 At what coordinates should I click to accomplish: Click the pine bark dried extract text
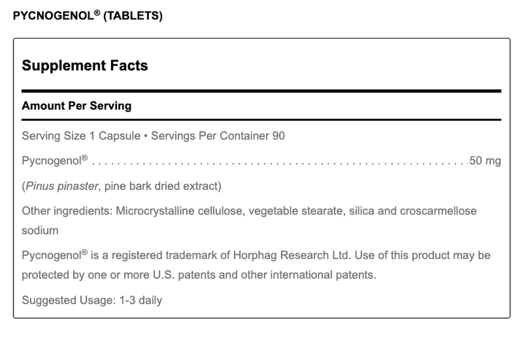pyautogui.click(x=161, y=186)
